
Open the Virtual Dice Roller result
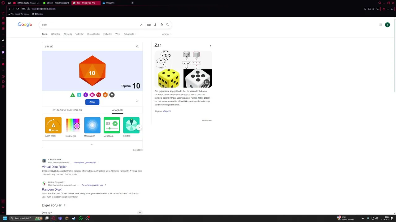54,167
